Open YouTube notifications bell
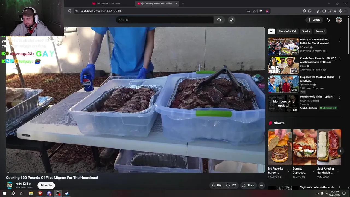The image size is (350, 197). click(x=328, y=20)
